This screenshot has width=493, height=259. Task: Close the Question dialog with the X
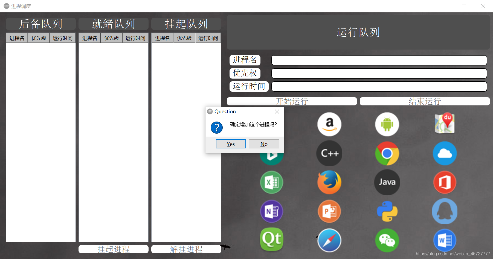point(277,111)
